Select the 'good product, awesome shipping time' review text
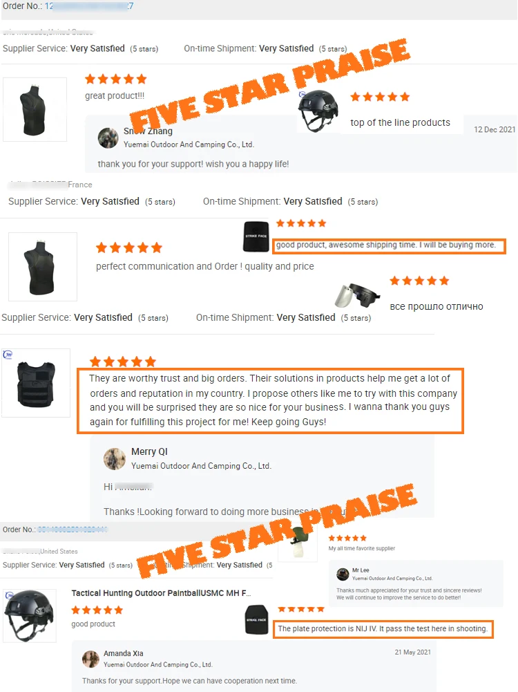The image size is (518, 692). (x=386, y=245)
